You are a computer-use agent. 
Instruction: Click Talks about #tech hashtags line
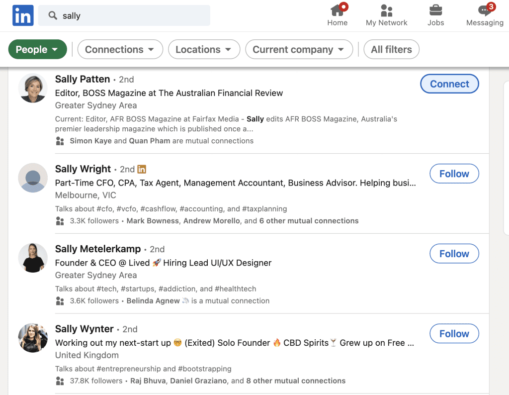(x=156, y=289)
